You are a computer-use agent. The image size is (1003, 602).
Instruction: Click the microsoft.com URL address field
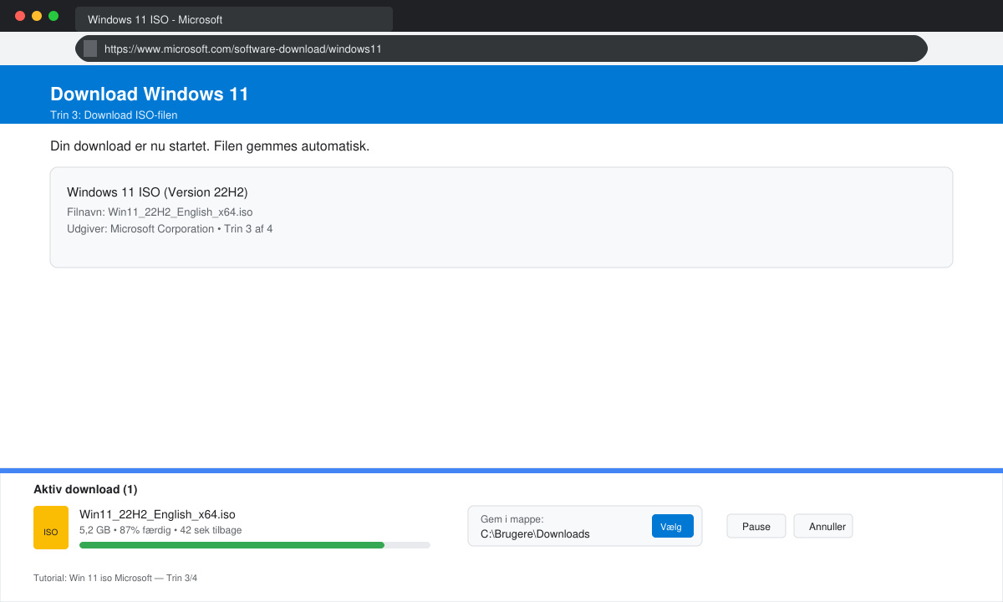pyautogui.click(x=501, y=48)
